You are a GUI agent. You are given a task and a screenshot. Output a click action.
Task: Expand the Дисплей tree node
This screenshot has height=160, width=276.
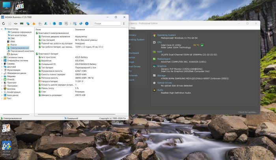(2, 67)
